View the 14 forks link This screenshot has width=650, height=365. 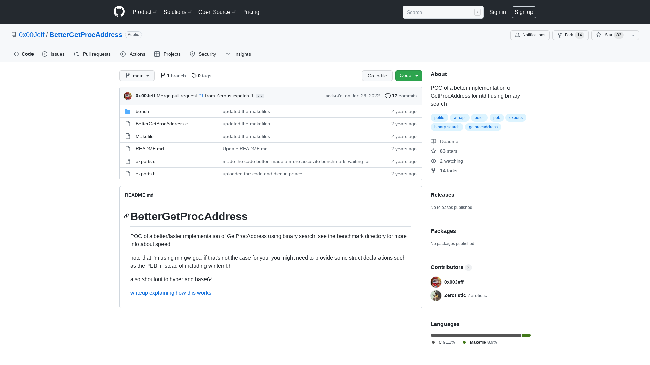pos(444,171)
